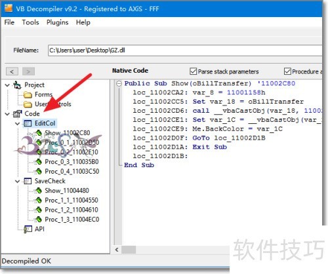328x274 pixels.
Task: Open the Plugins menu
Action: coord(57,22)
